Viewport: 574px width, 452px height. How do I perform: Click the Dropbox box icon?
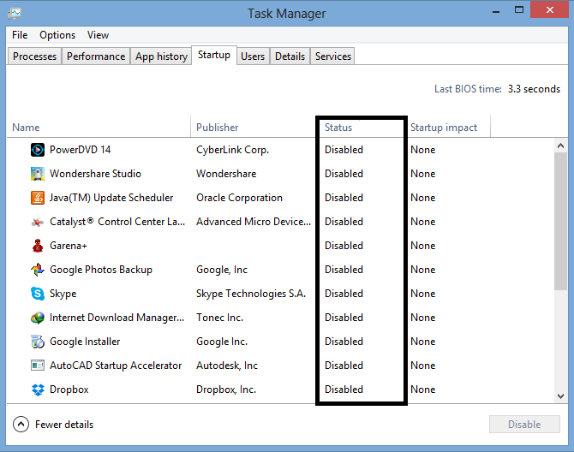pos(38,390)
